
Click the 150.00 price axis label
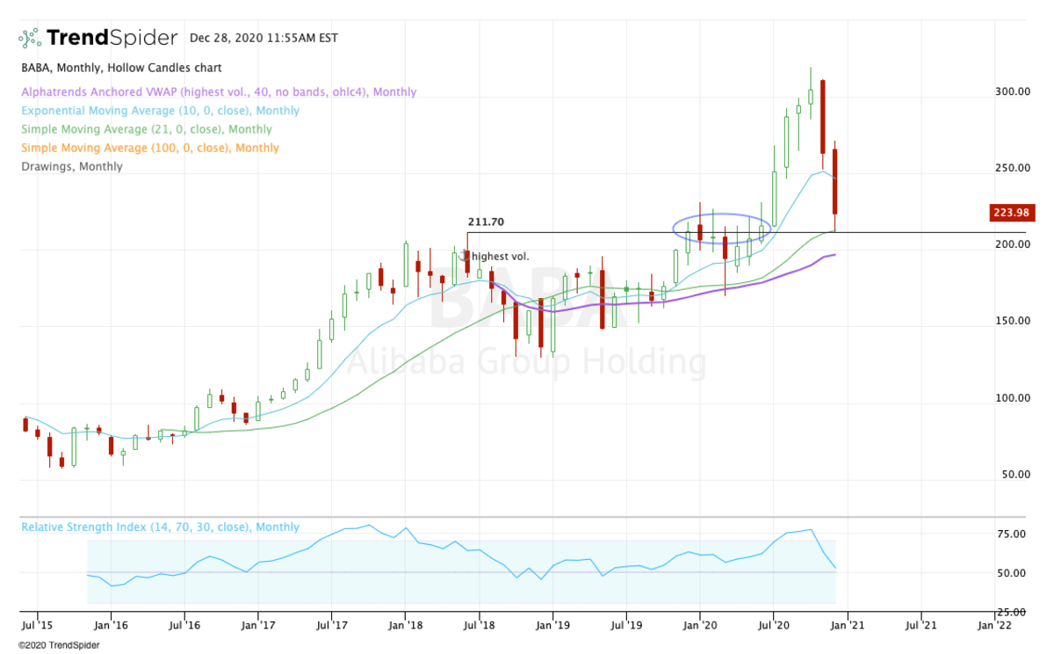(x=1014, y=321)
